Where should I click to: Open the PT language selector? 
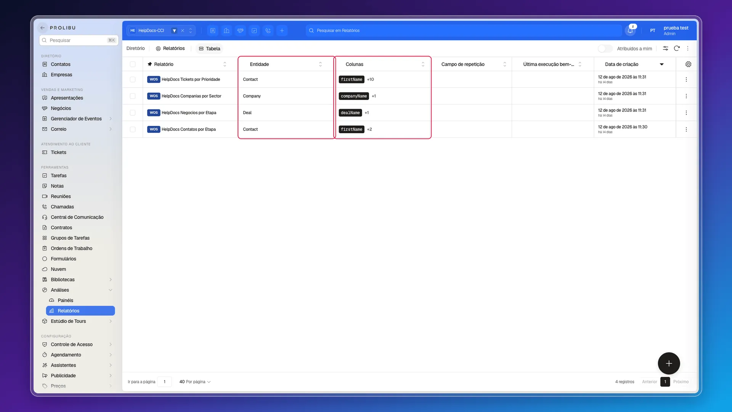click(653, 31)
